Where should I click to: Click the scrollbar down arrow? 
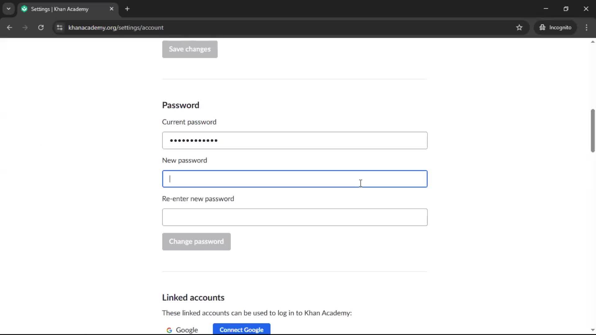point(593,330)
